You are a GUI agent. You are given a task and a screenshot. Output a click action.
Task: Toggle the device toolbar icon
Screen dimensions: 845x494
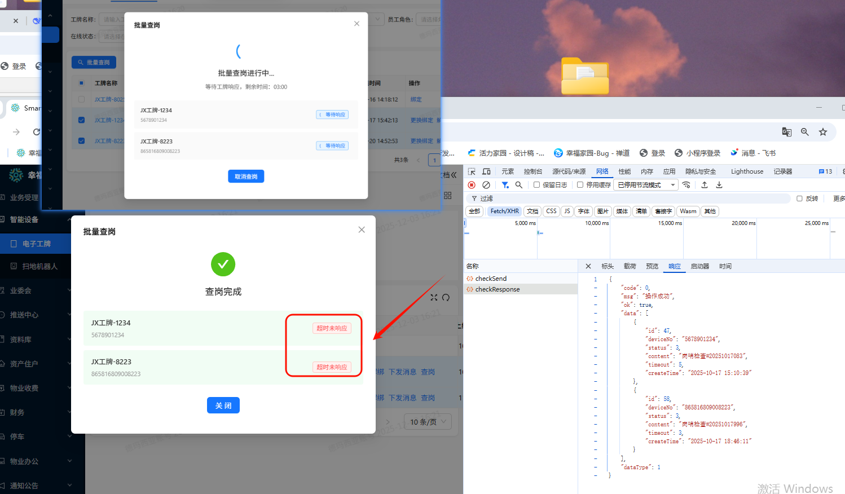486,171
